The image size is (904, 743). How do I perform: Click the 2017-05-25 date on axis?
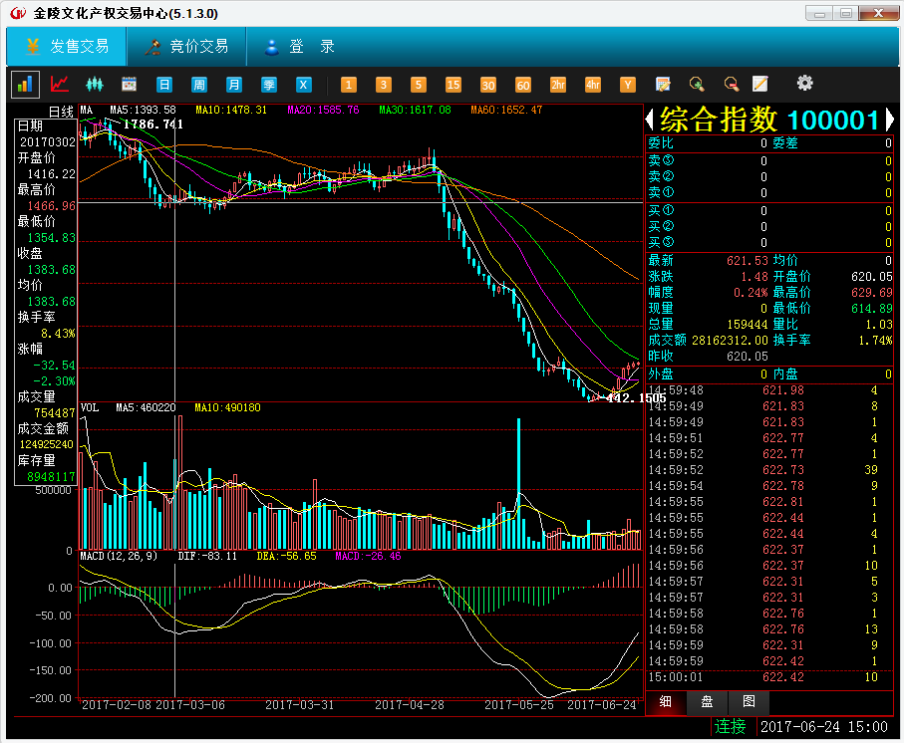[519, 705]
